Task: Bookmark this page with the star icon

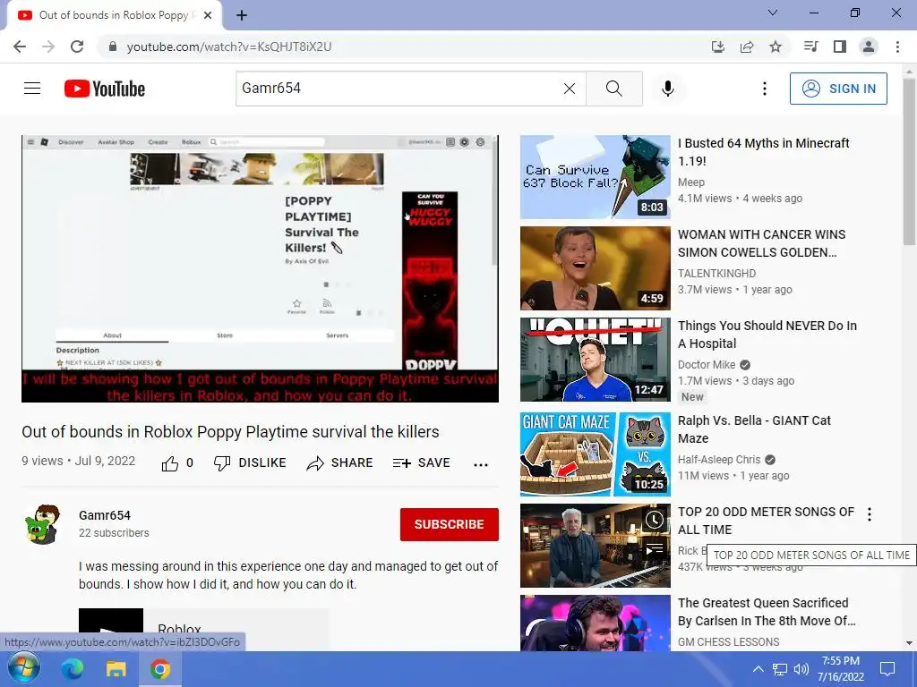Action: tap(776, 47)
